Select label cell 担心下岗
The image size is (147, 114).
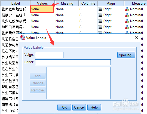click(10, 51)
